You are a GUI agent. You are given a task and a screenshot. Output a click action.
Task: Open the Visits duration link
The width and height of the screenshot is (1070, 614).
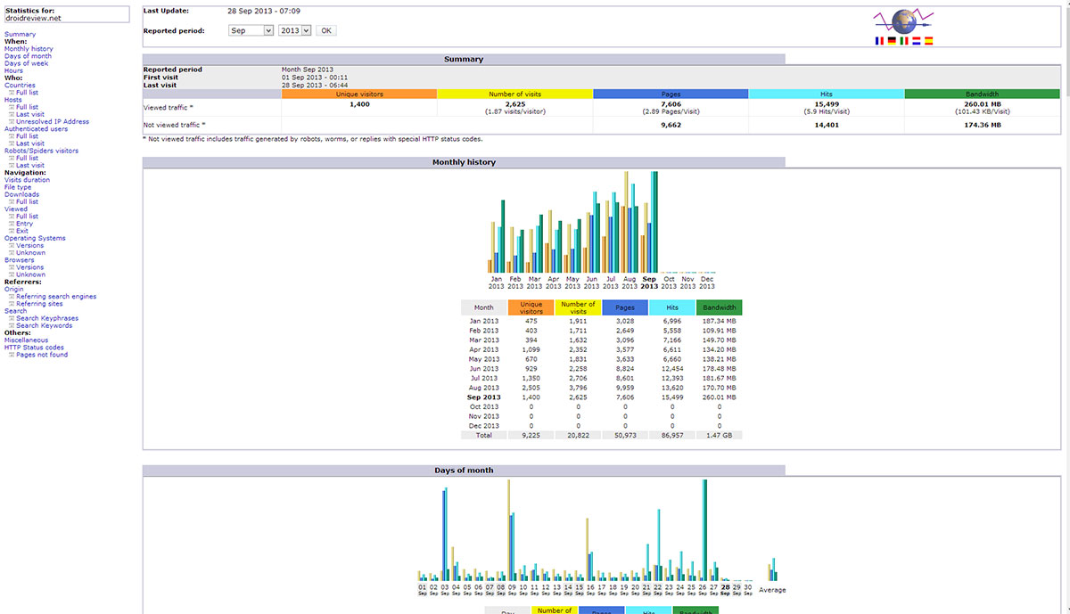[x=27, y=180]
